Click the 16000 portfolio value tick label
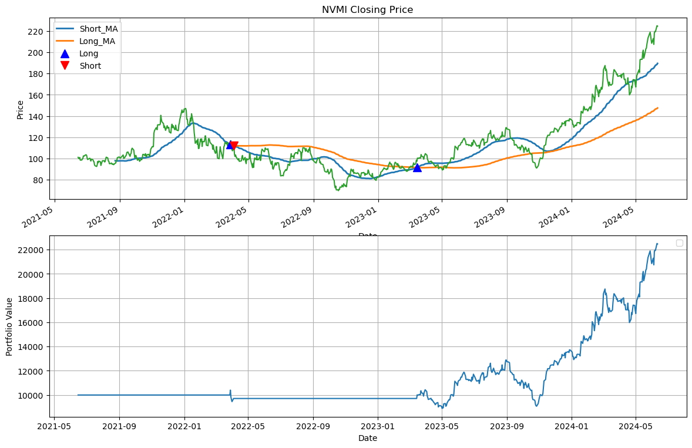The width and height of the screenshot is (692, 448). [29, 323]
